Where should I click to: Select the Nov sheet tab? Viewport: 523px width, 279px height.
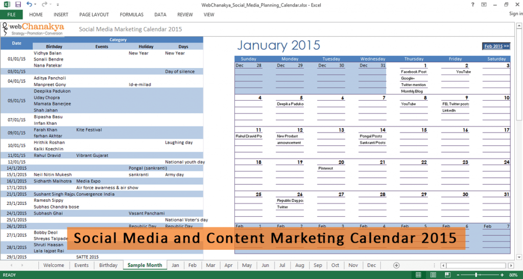click(x=353, y=265)
